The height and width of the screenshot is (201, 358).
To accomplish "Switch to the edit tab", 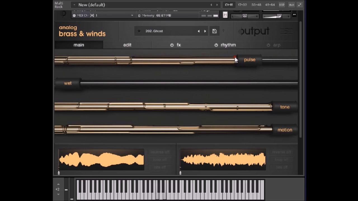I will (x=127, y=45).
